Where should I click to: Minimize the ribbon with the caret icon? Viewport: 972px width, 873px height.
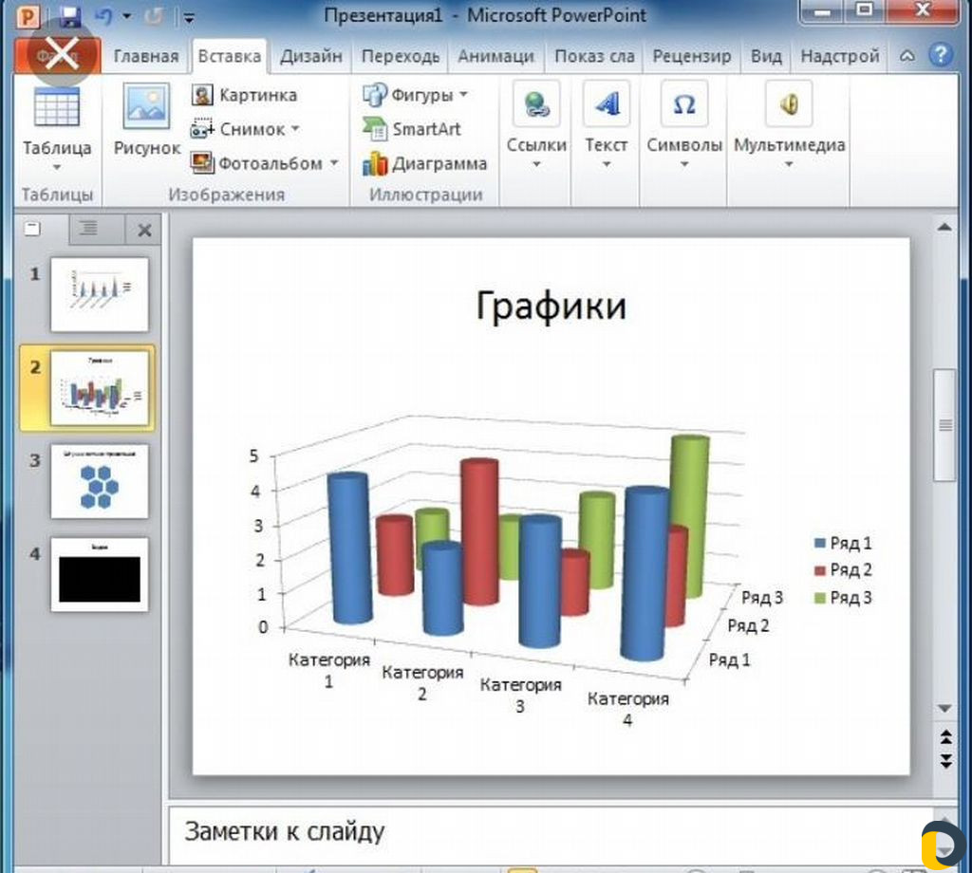[907, 56]
